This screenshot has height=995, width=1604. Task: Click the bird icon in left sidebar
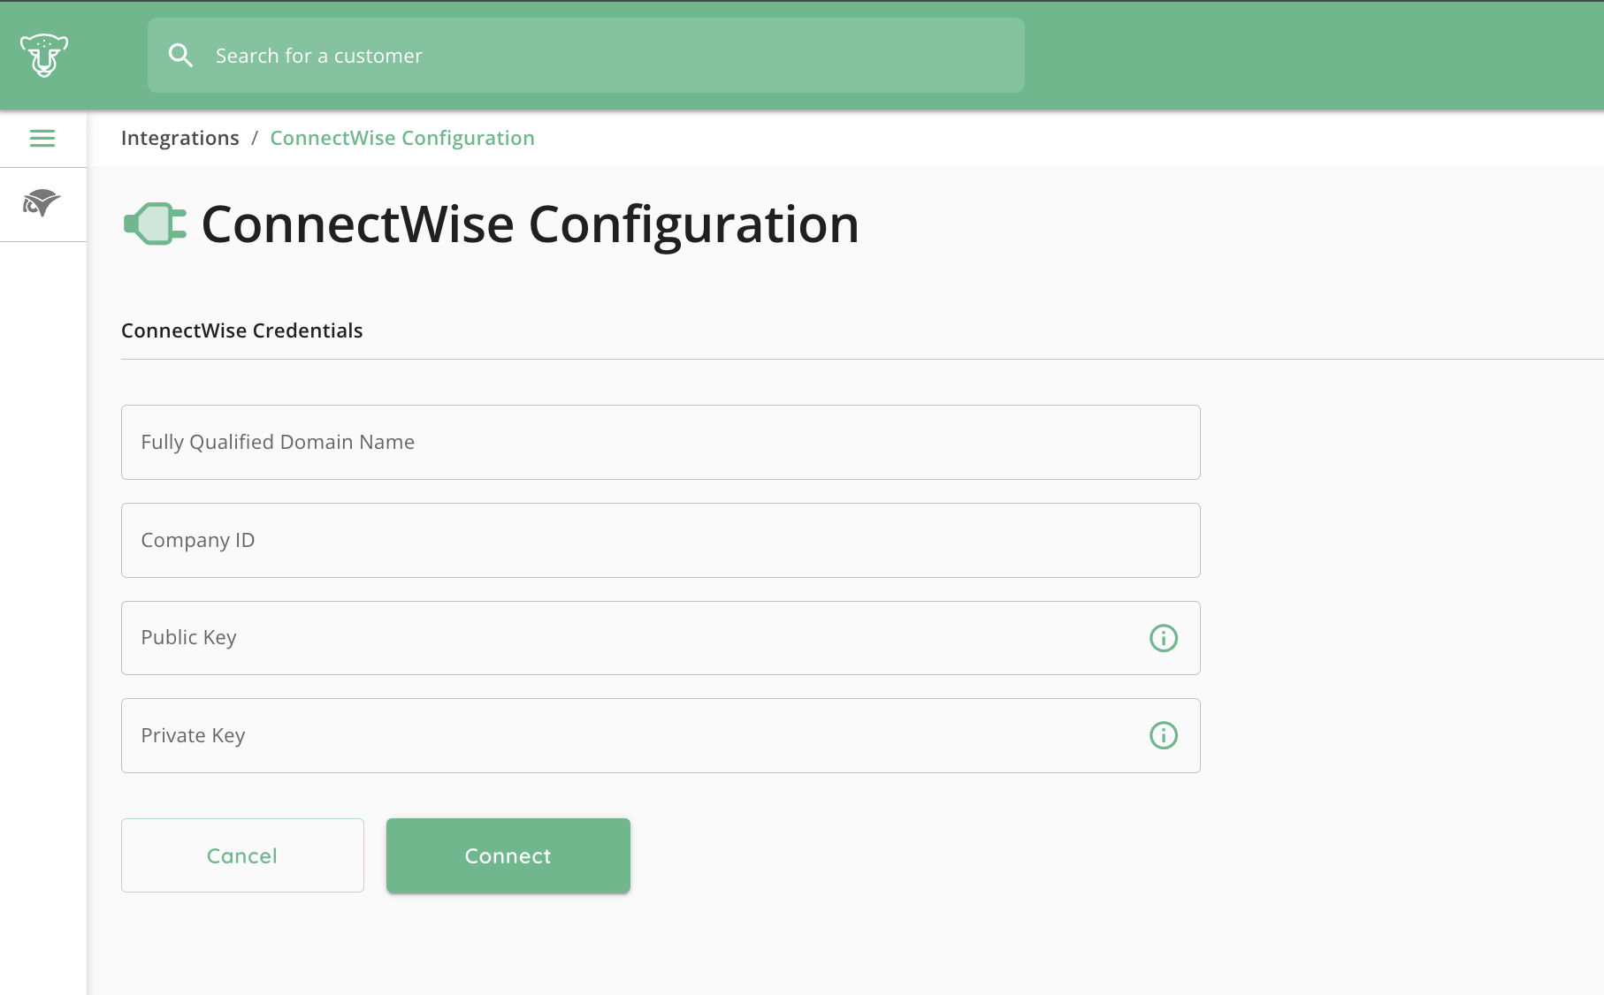42,203
